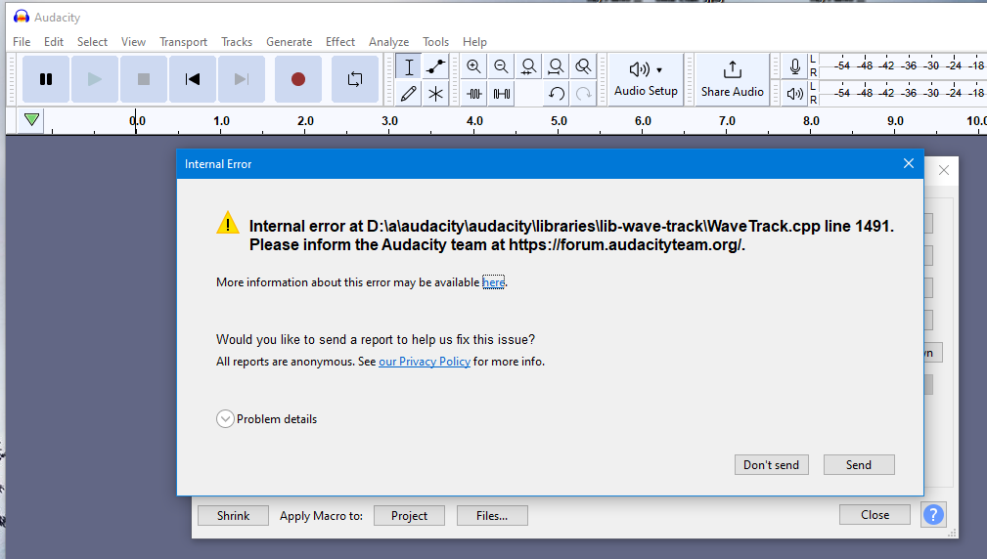Viewport: 987px width, 559px height.
Task: Click the Zoom In icon
Action: tap(474, 66)
